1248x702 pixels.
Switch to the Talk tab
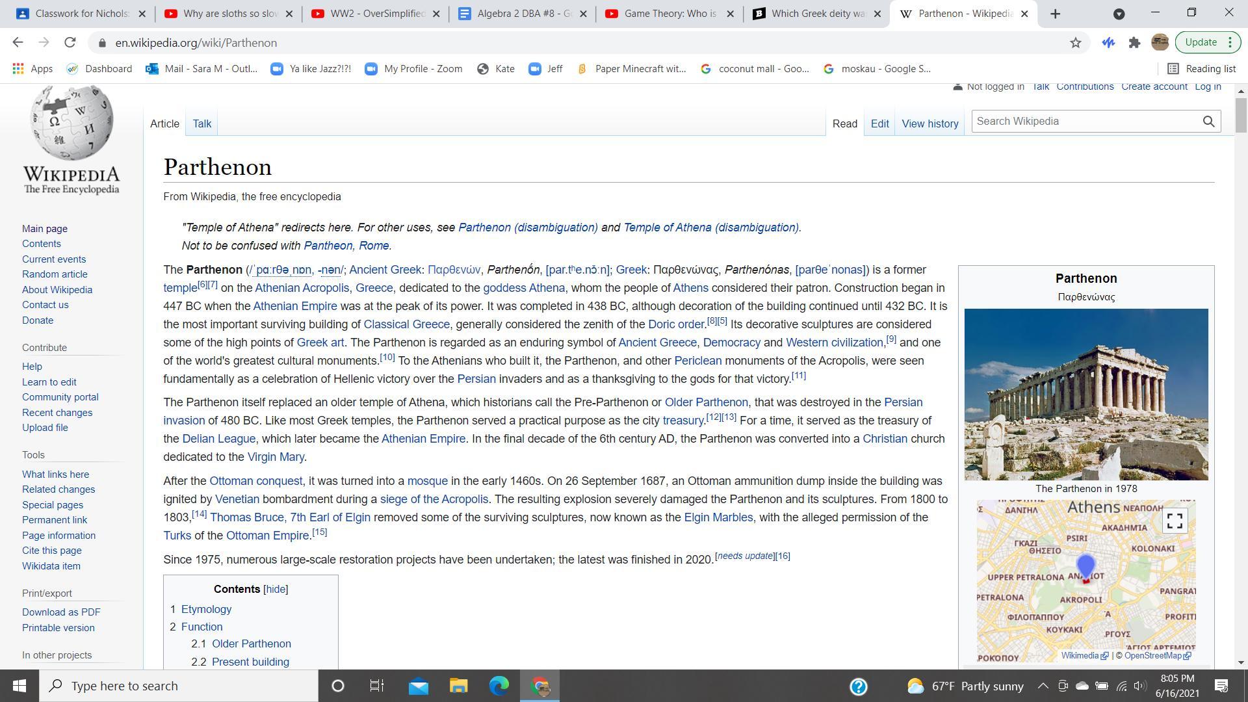(201, 123)
